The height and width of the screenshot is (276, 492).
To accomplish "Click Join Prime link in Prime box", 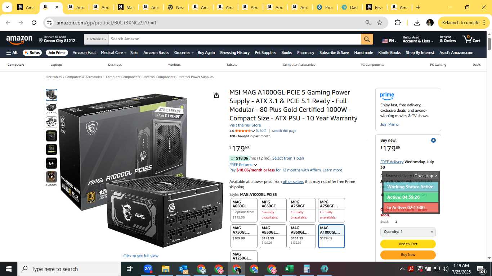I will point(389,124).
